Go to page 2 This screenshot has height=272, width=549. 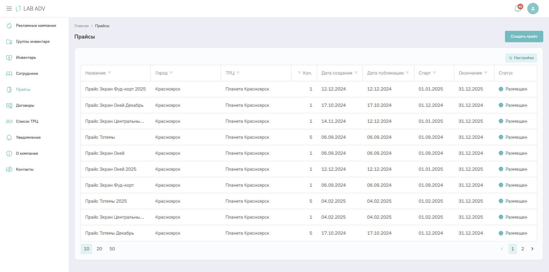pyautogui.click(x=523, y=249)
